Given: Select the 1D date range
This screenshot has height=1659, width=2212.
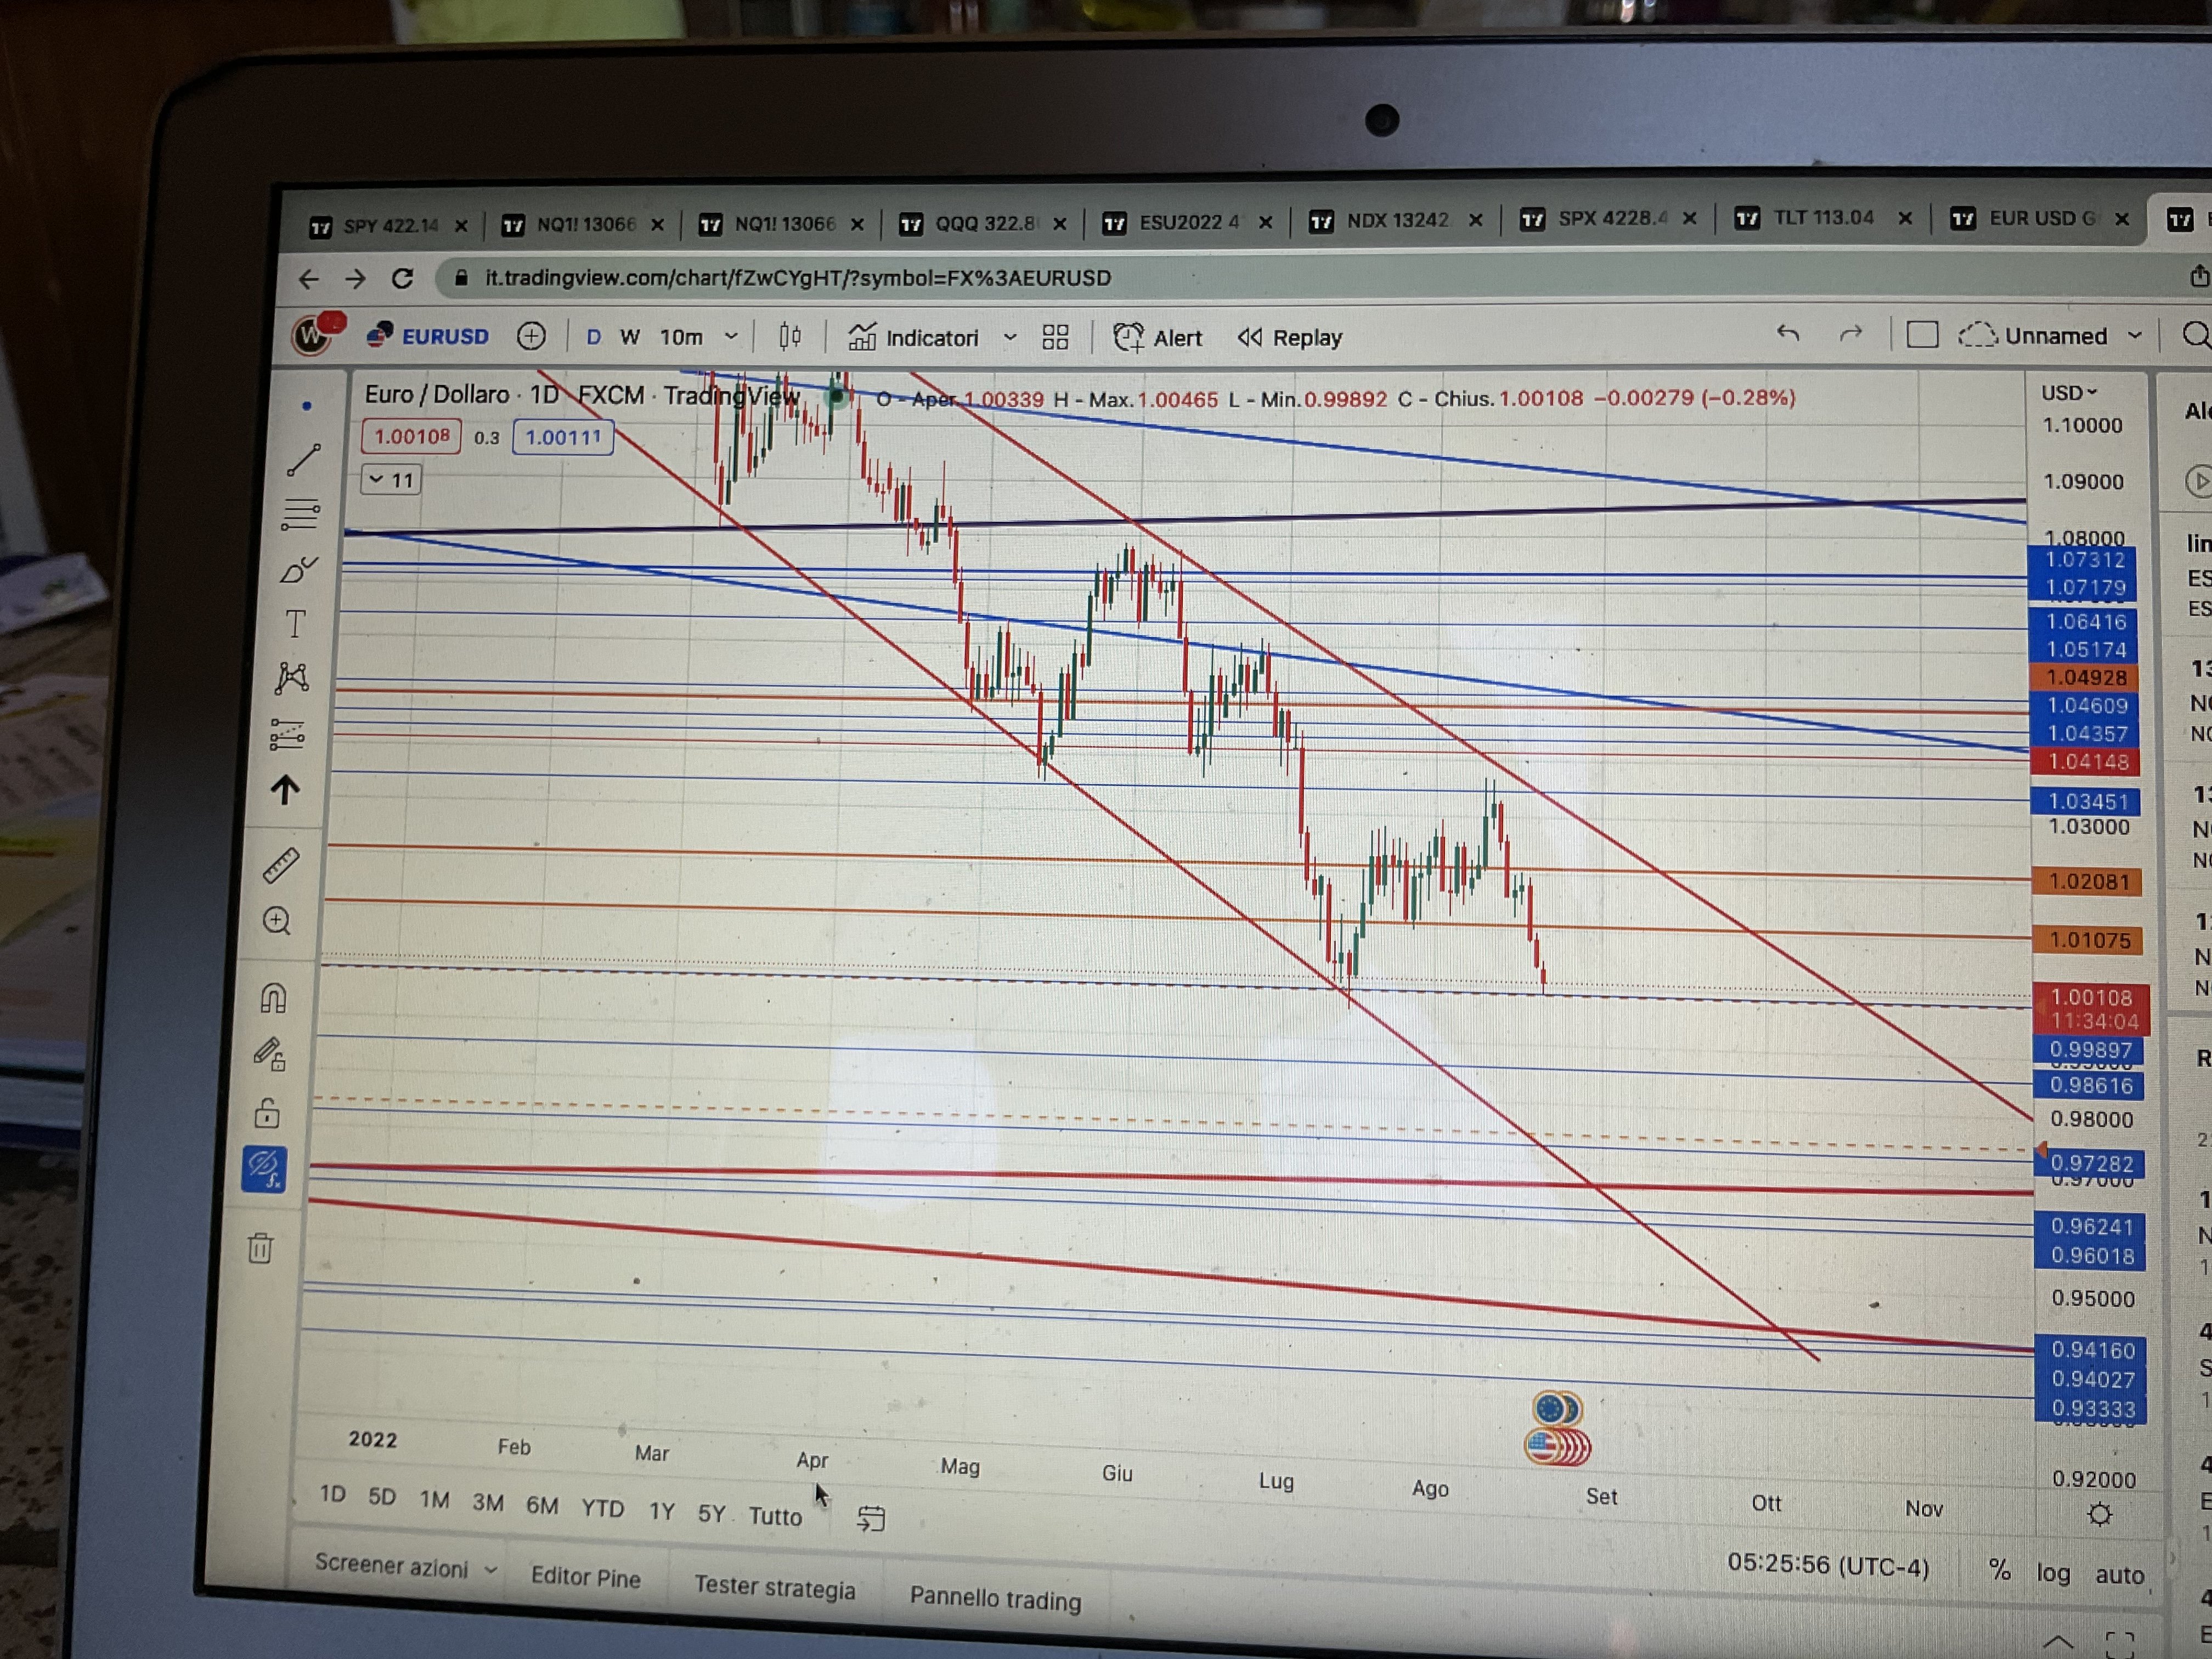Looking at the screenshot, I should coord(332,1494).
